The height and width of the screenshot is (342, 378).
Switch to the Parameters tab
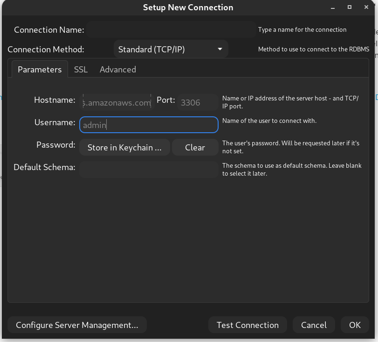pos(40,70)
